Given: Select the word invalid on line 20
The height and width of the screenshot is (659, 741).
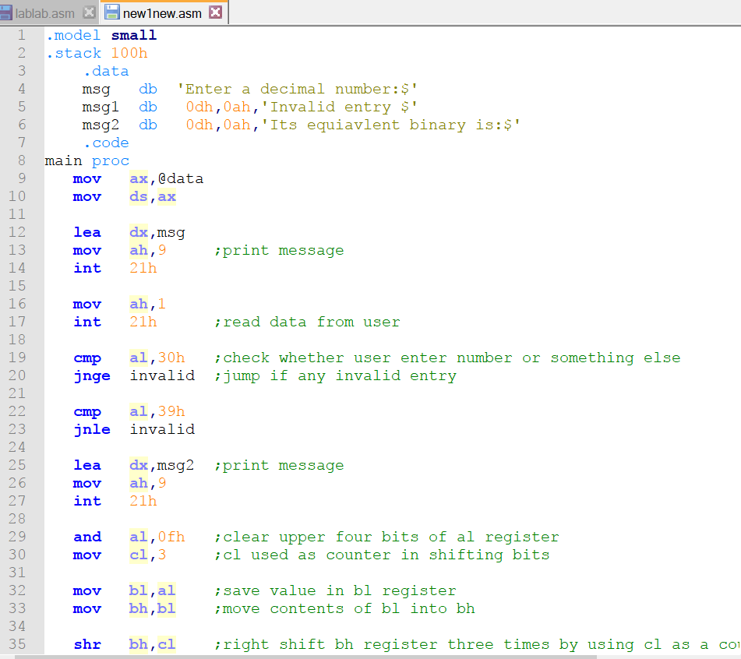Looking at the screenshot, I should click(161, 375).
